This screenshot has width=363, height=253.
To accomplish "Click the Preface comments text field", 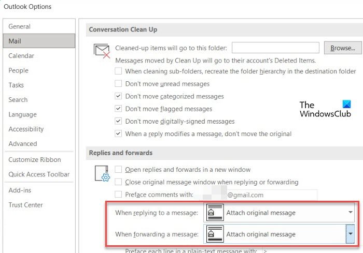I will 256,195.
